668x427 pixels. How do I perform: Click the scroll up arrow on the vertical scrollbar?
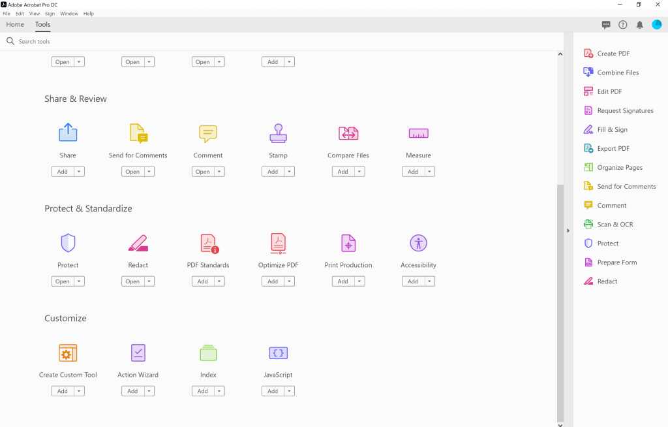pos(560,55)
